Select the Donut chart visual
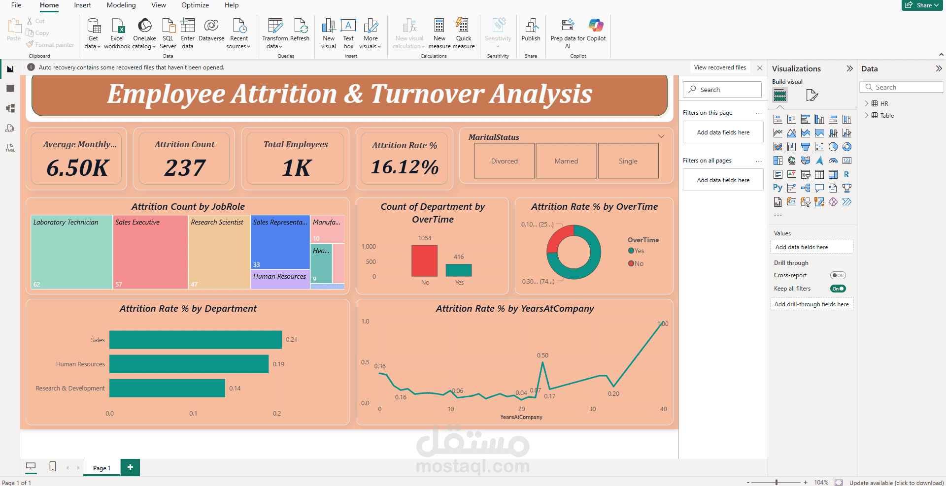 [847, 147]
